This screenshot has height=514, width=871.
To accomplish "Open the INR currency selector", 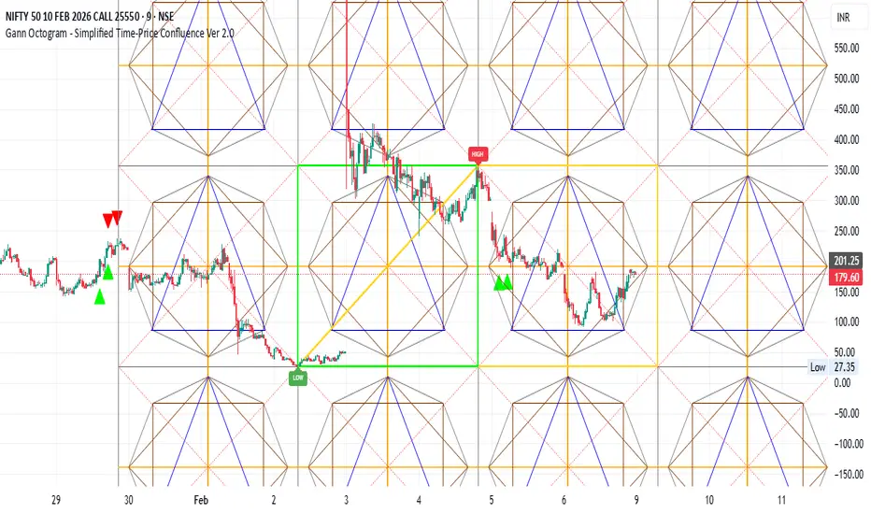I will pyautogui.click(x=843, y=18).
